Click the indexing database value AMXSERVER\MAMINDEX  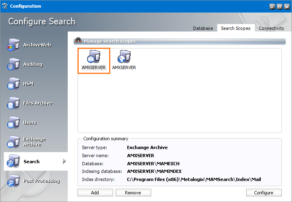154,171
